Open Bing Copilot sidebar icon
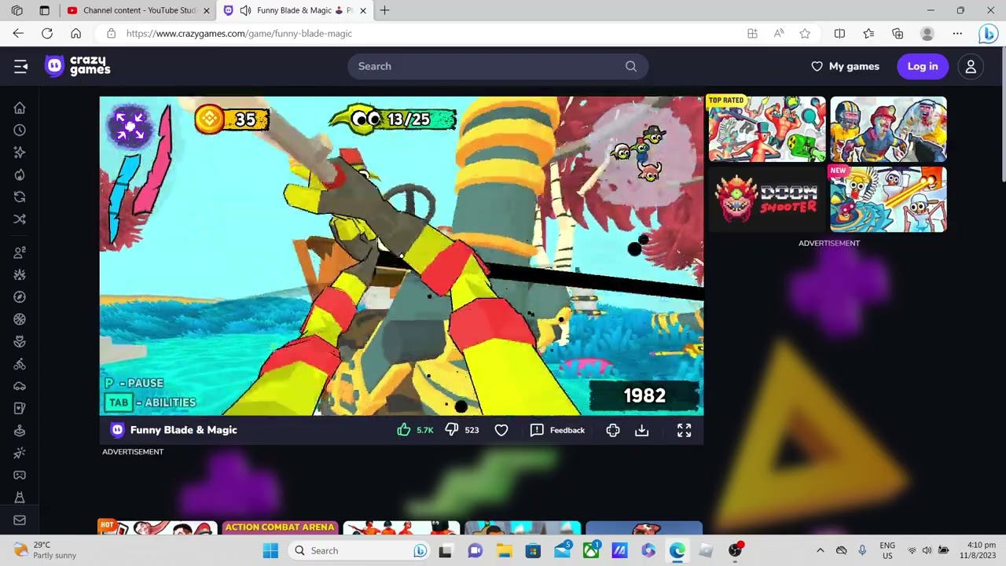The width and height of the screenshot is (1006, 566). (x=989, y=33)
